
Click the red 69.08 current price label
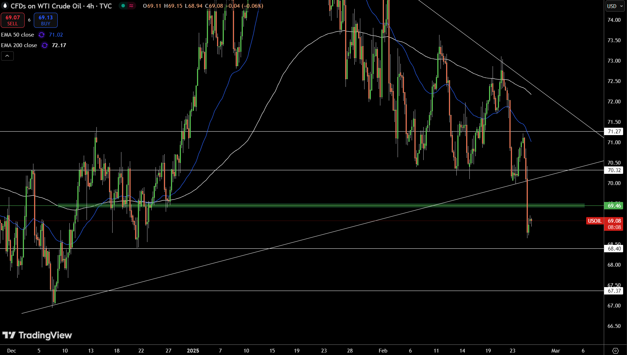point(614,221)
